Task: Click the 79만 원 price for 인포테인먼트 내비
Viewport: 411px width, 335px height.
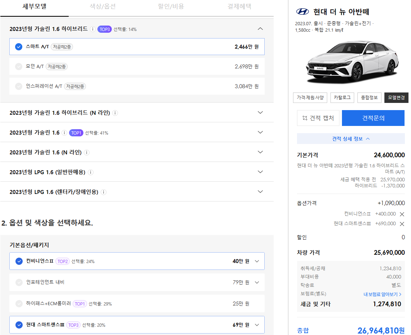Action: [x=241, y=282]
